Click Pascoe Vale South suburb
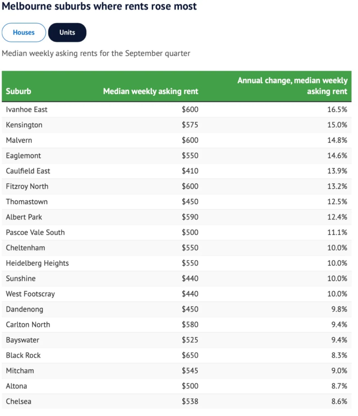 pos(35,232)
